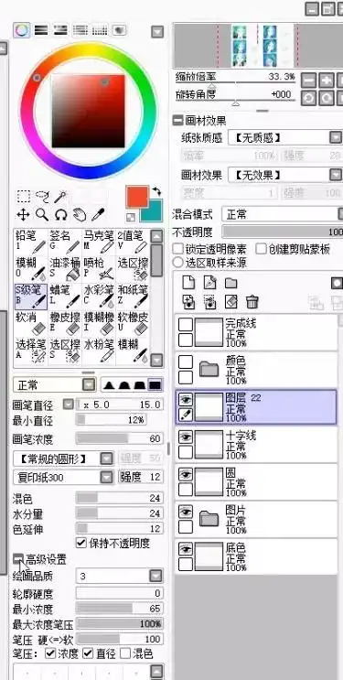Collapse the 画材效果 section
This screenshot has height=680, width=343.
click(177, 121)
